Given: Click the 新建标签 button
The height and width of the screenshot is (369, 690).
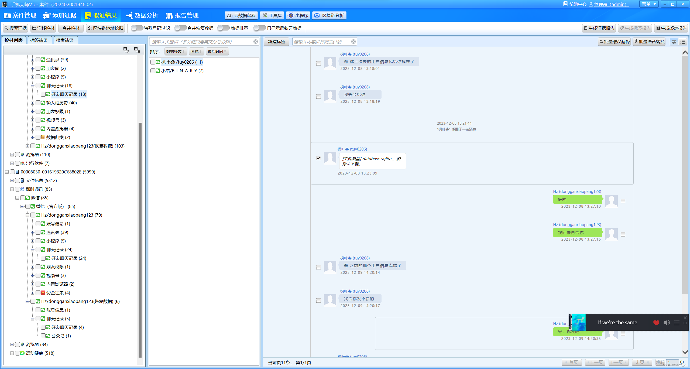Looking at the screenshot, I should [276, 42].
